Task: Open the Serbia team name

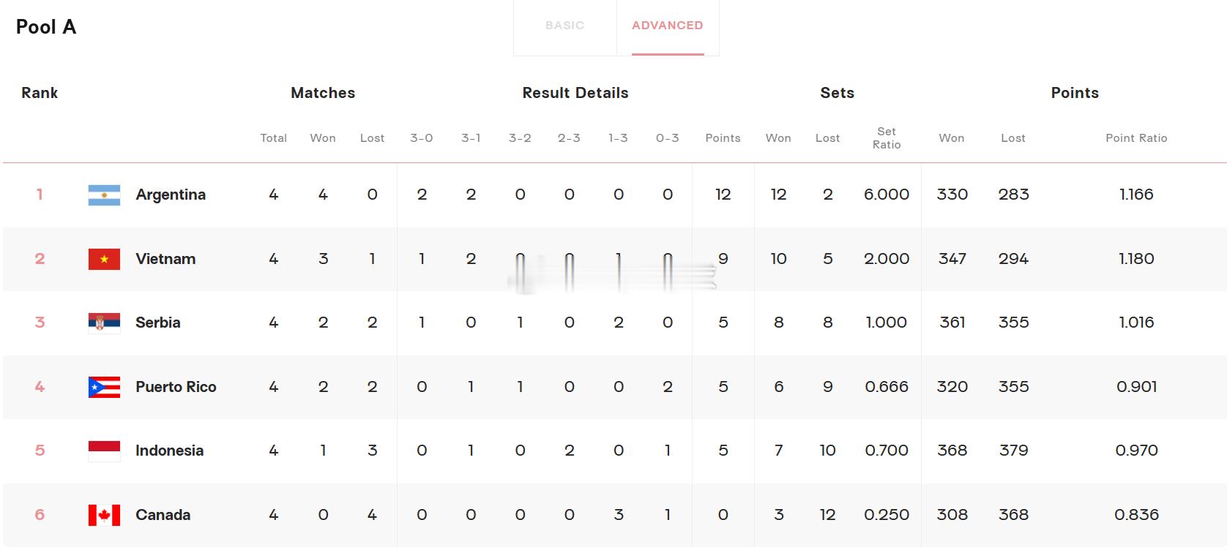Action: (x=157, y=323)
